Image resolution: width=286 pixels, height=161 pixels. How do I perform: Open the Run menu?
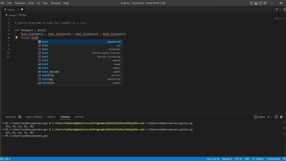(45, 3)
